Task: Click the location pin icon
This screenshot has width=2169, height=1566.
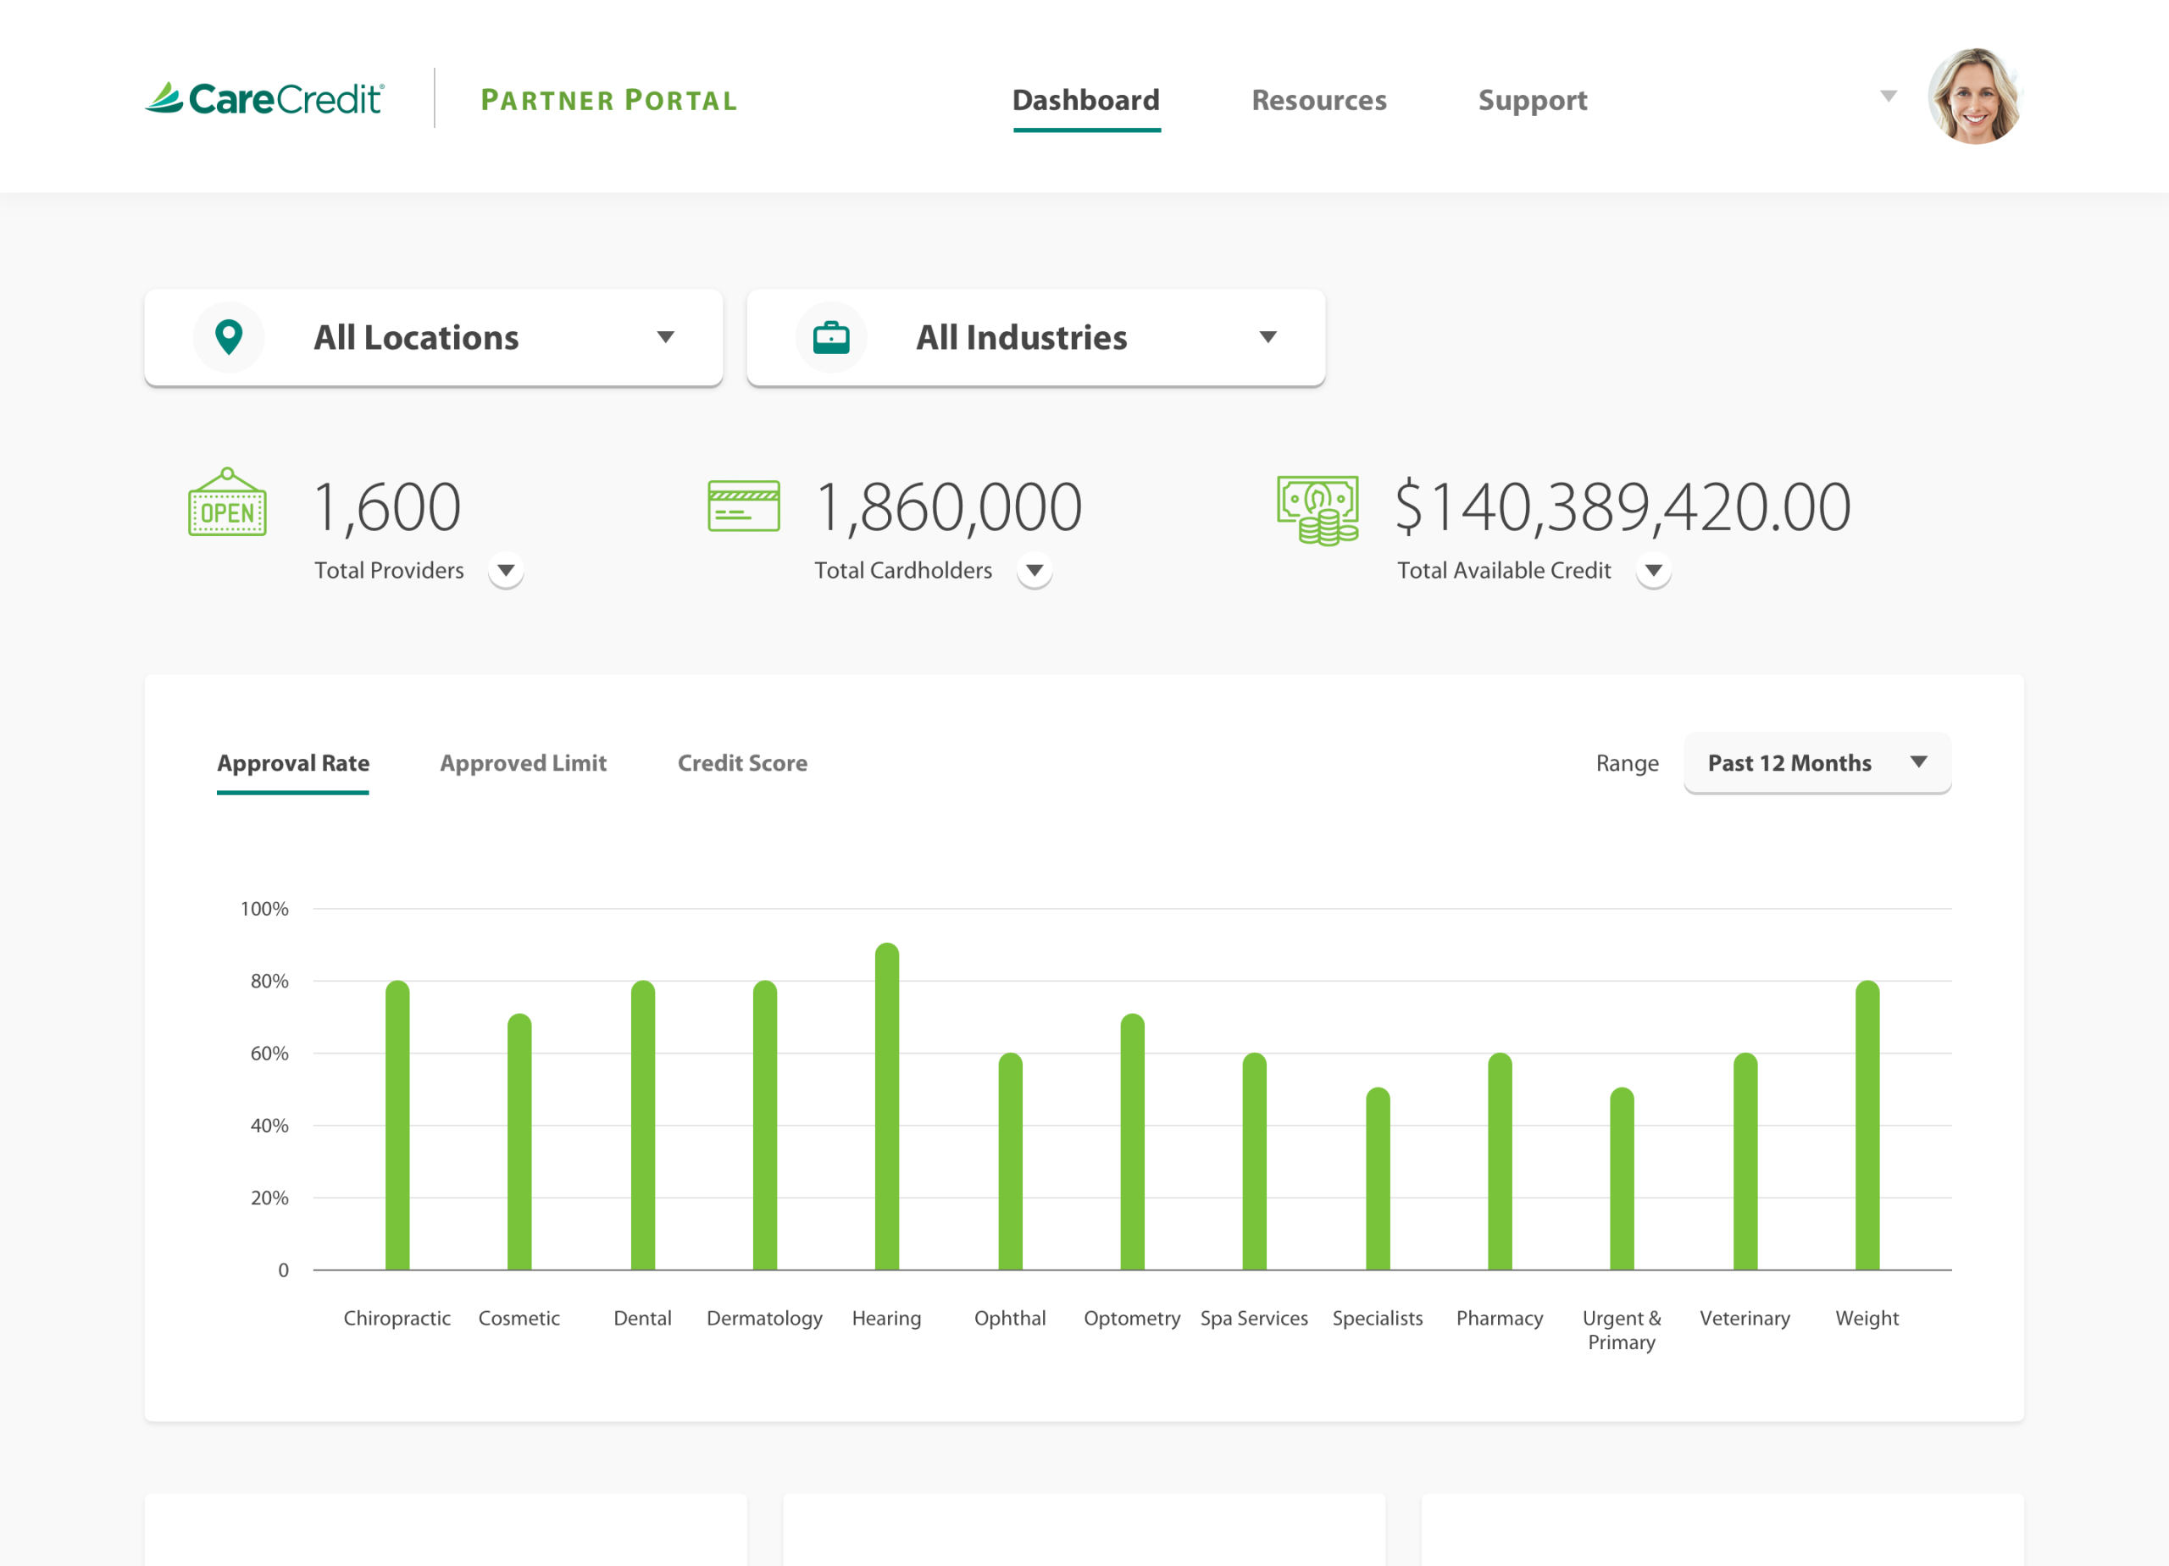Action: [229, 336]
